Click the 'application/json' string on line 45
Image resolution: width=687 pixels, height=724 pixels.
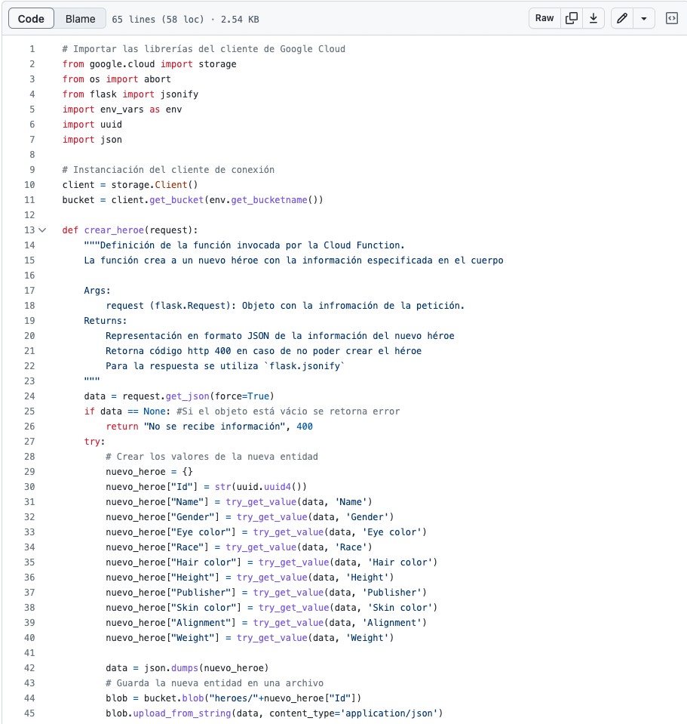tap(390, 713)
